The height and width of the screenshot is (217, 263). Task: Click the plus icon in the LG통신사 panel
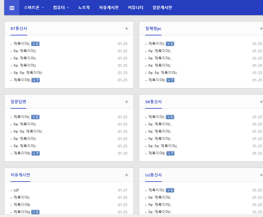[261, 175]
